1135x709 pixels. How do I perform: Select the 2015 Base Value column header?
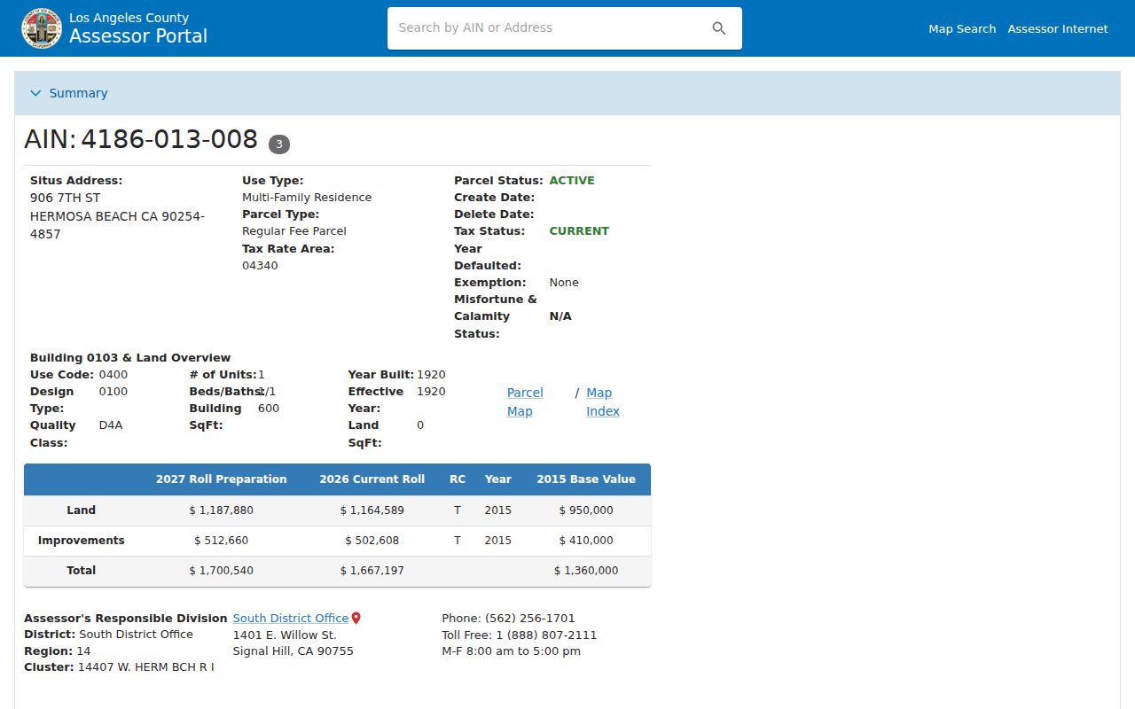click(x=586, y=479)
